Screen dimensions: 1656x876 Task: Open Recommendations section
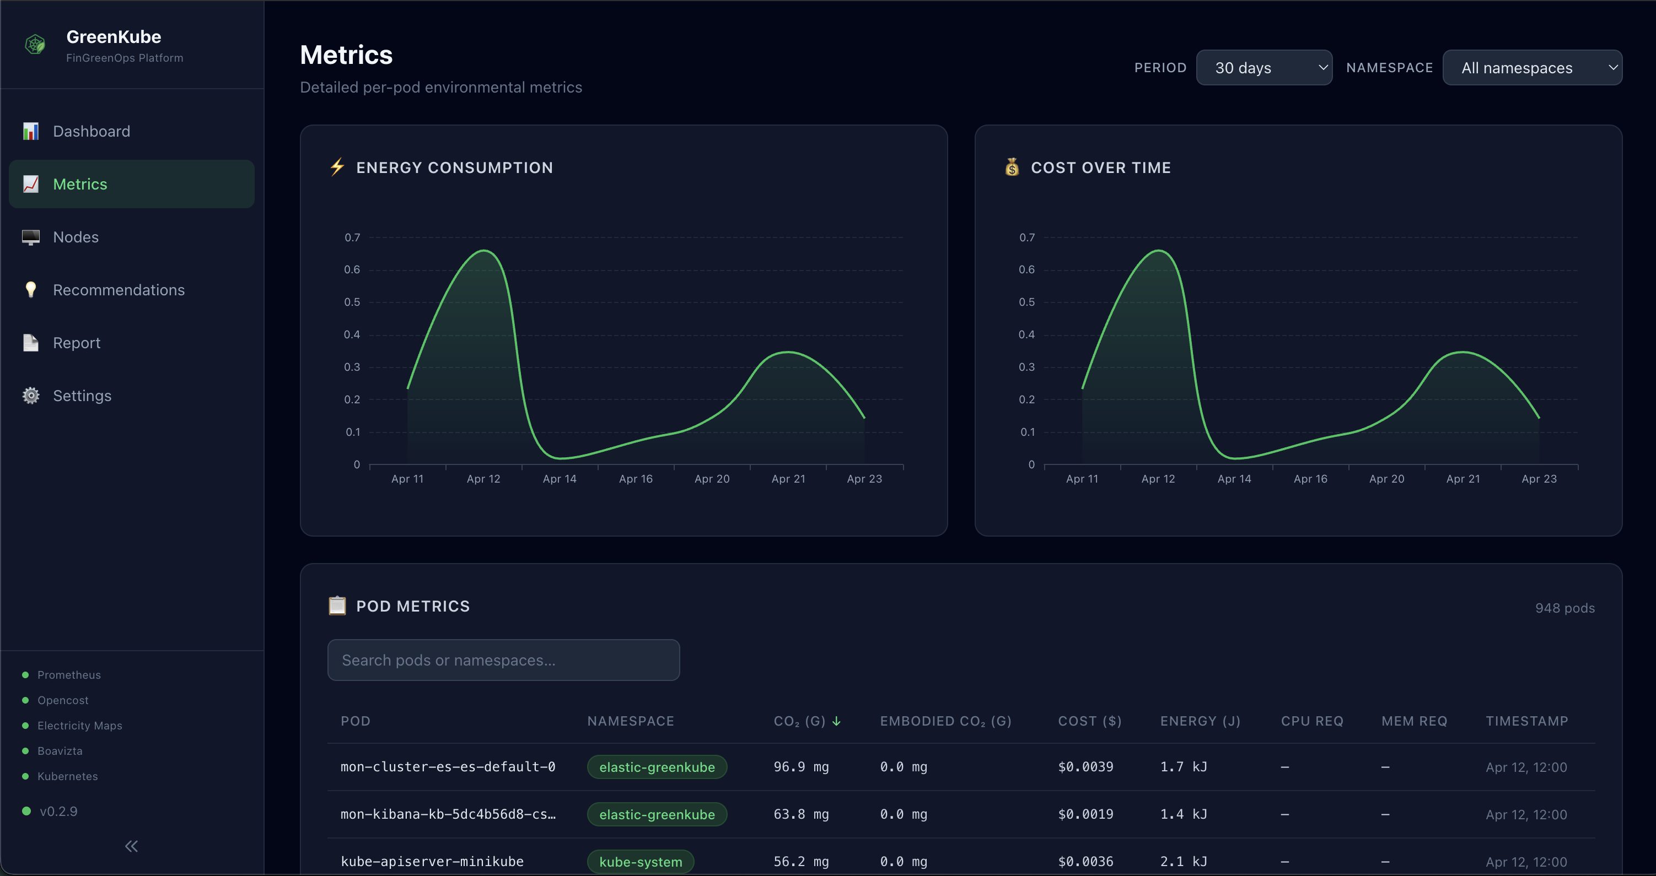132,290
